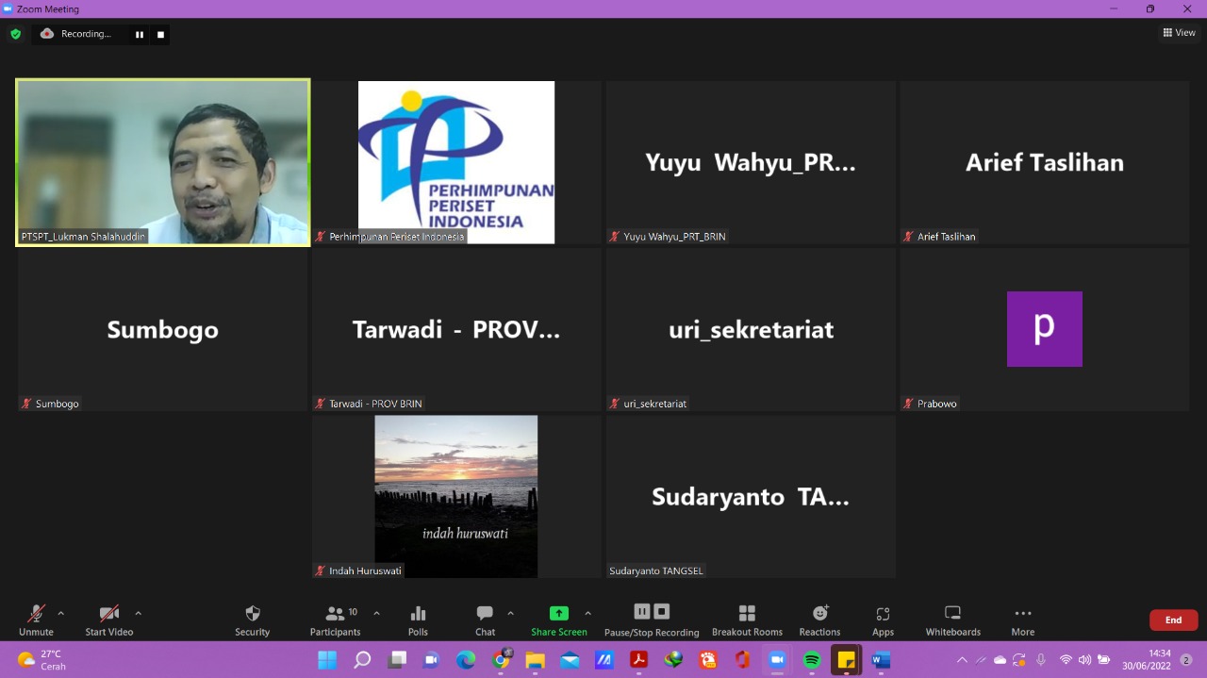Open the More options menu

click(x=1022, y=620)
